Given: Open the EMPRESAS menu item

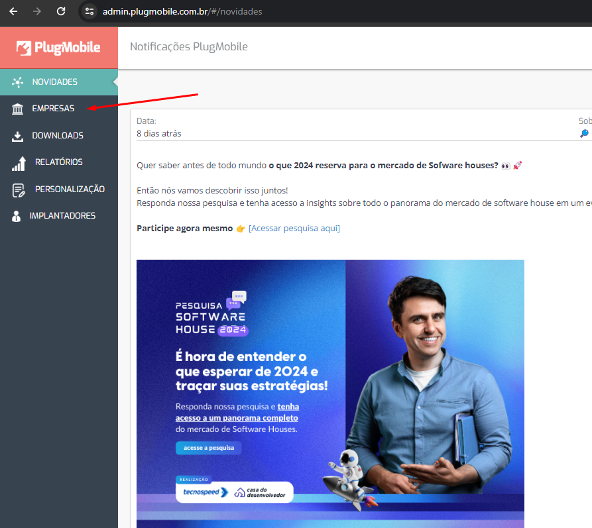Looking at the screenshot, I should (x=59, y=109).
